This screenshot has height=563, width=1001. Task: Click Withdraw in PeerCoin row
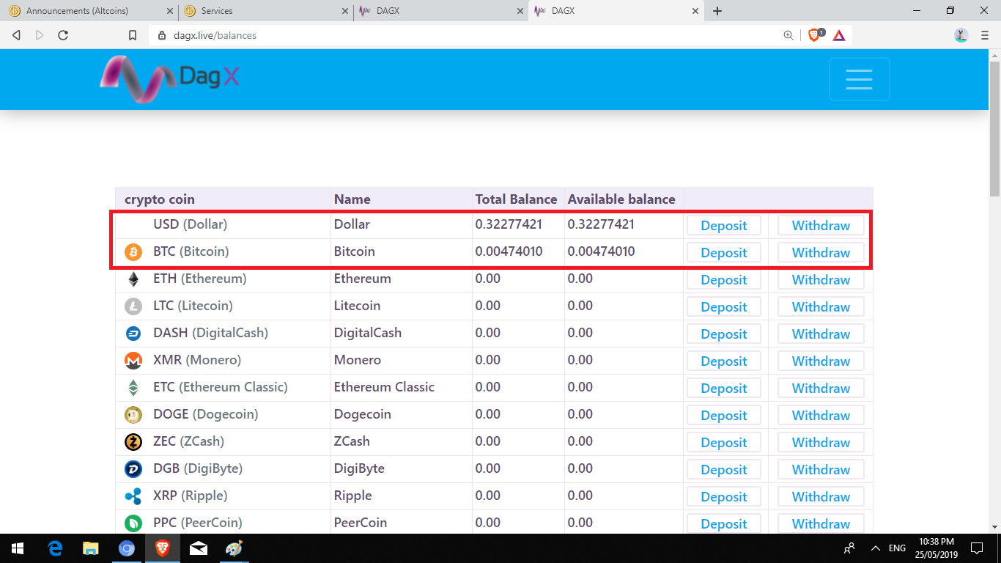click(821, 523)
